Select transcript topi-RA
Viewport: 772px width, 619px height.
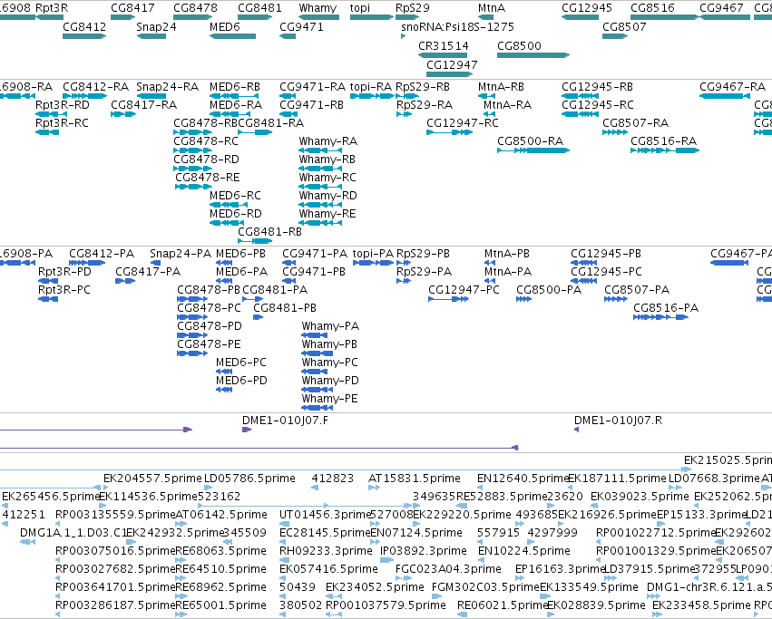tap(371, 87)
